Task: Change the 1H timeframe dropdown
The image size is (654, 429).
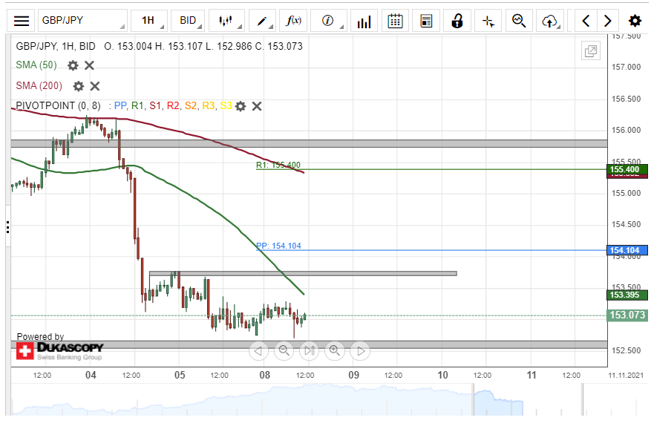Action: point(149,21)
